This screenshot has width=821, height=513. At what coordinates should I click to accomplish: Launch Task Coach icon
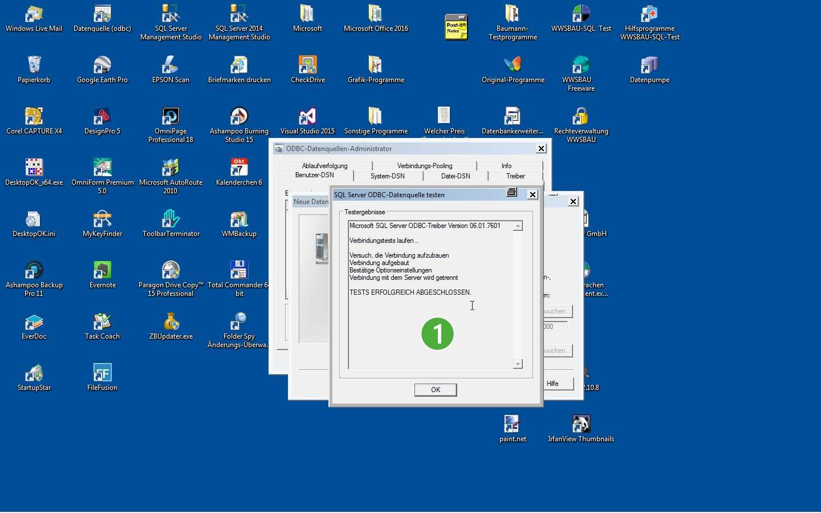(103, 327)
